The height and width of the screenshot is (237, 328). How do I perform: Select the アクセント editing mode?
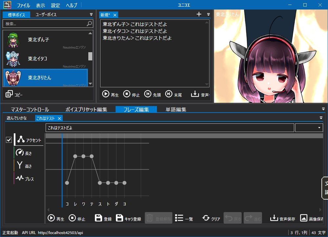pyautogui.click(x=29, y=140)
